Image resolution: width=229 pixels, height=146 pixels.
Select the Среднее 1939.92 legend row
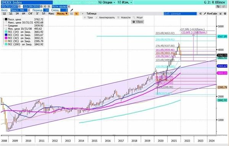(24, 26)
